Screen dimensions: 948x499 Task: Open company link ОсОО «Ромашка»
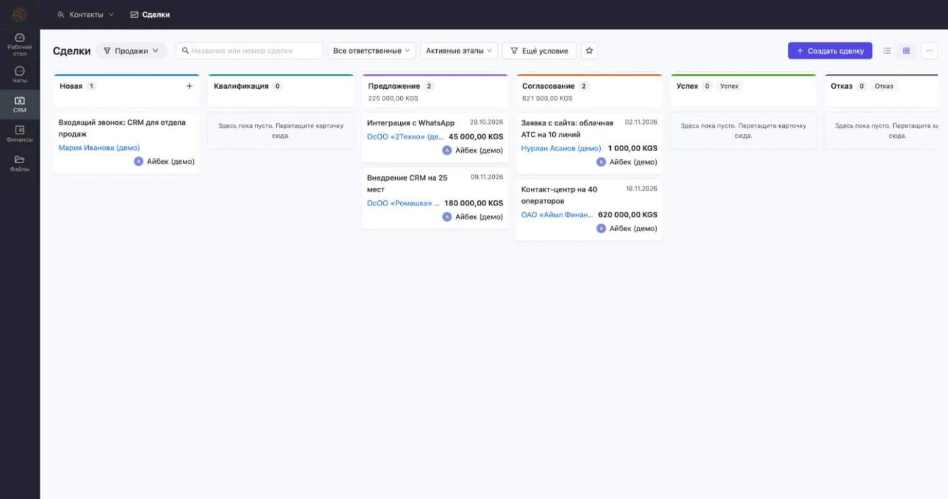click(x=403, y=204)
